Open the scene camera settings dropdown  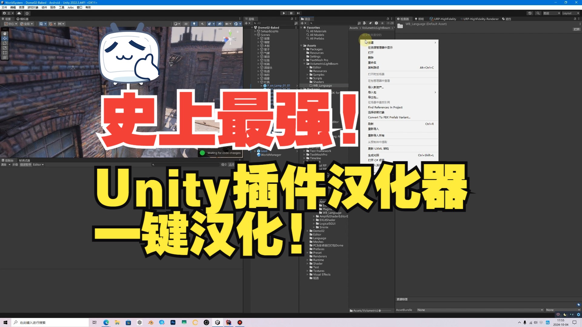[x=228, y=24]
